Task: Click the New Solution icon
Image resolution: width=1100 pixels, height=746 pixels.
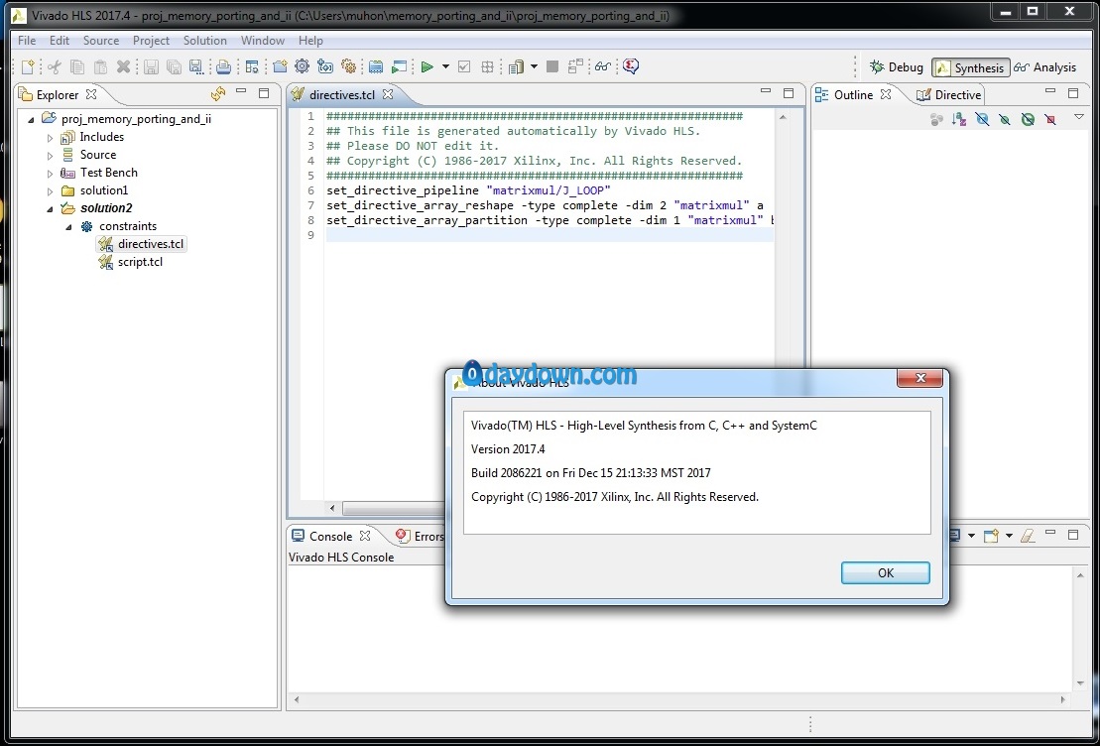Action: coord(325,66)
